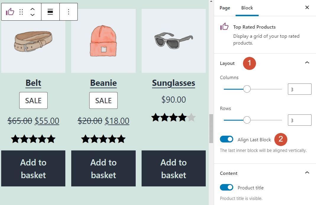Click the Rows slider handle

pos(247,120)
